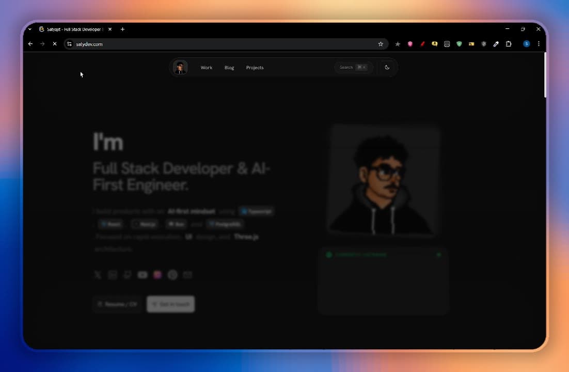
Task: Activate the eyedropper color picker extension
Action: 496,44
